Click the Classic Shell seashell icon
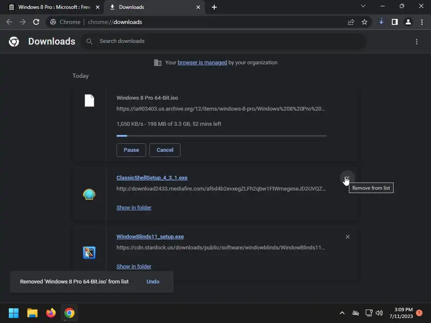Image resolution: width=431 pixels, height=323 pixels. click(x=89, y=194)
